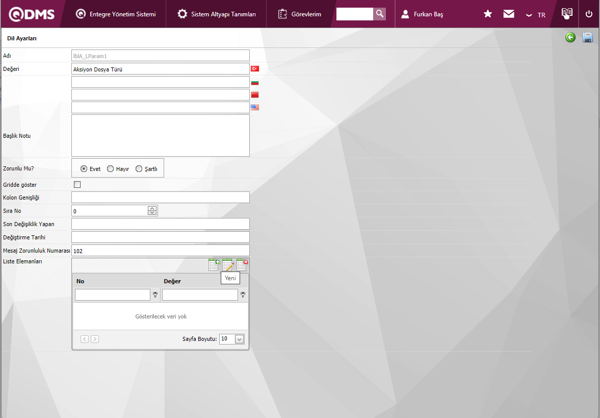Open the help book icon
600x418 pixels.
567,13
